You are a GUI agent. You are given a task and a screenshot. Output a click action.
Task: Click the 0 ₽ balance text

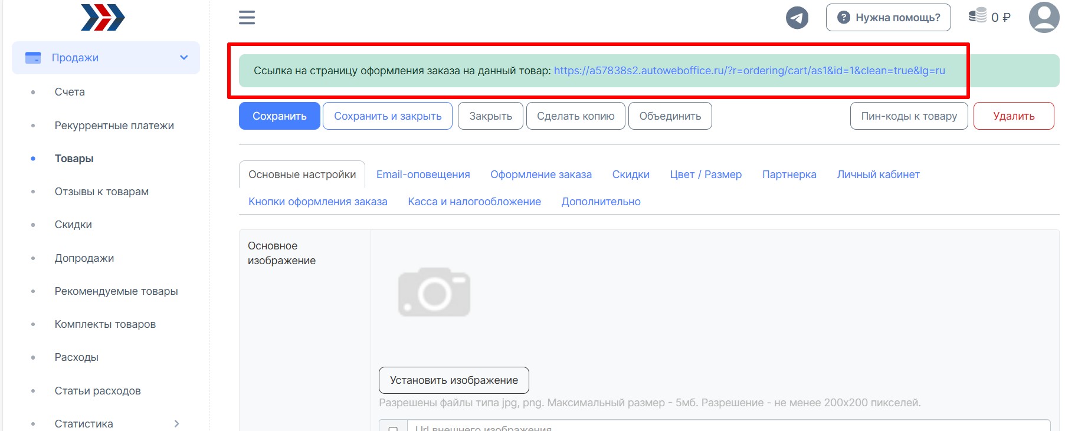pyautogui.click(x=1001, y=18)
